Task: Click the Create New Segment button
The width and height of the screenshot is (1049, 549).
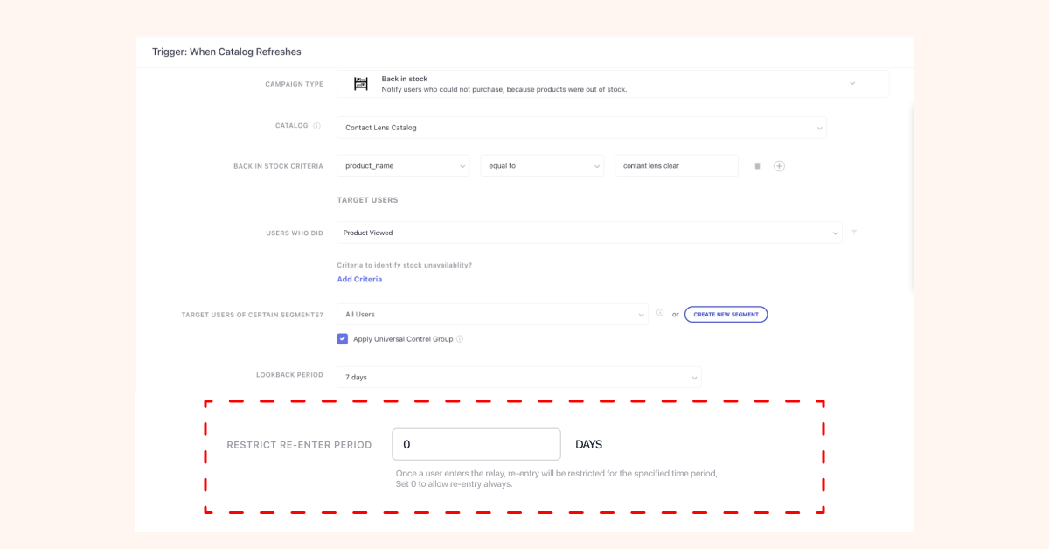Action: click(726, 315)
